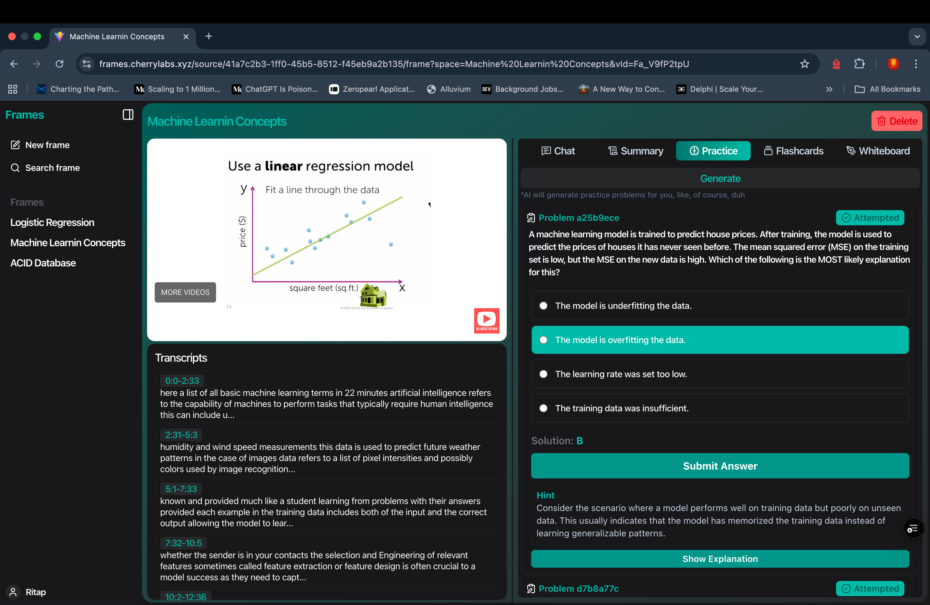Screen dimensions: 930x605
Task: Switch to the Summary tab
Action: [x=636, y=151]
